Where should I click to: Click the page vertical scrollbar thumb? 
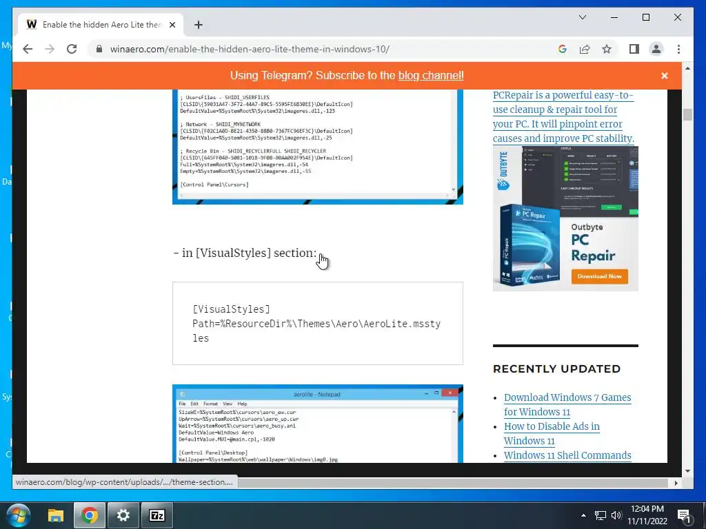point(687,114)
